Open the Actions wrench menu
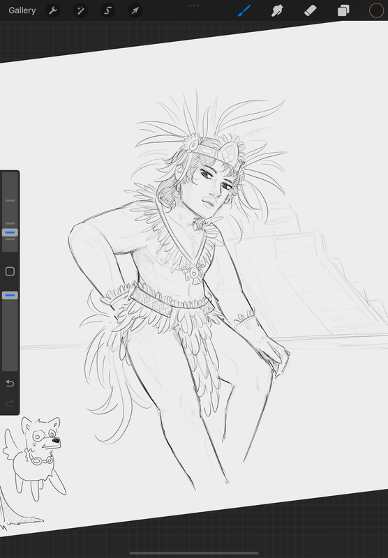 point(53,10)
